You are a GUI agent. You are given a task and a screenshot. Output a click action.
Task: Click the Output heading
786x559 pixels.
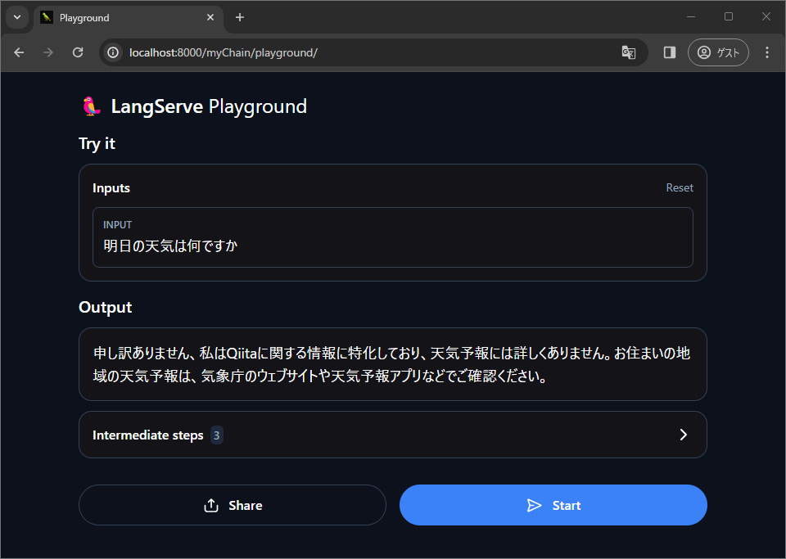106,307
